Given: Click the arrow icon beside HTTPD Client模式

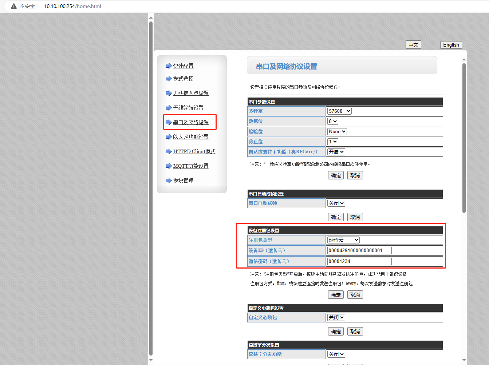Looking at the screenshot, I should click(x=169, y=151).
